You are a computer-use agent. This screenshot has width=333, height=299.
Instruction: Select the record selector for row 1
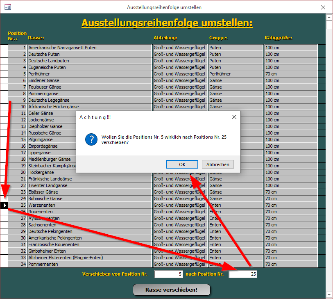click(x=4, y=48)
